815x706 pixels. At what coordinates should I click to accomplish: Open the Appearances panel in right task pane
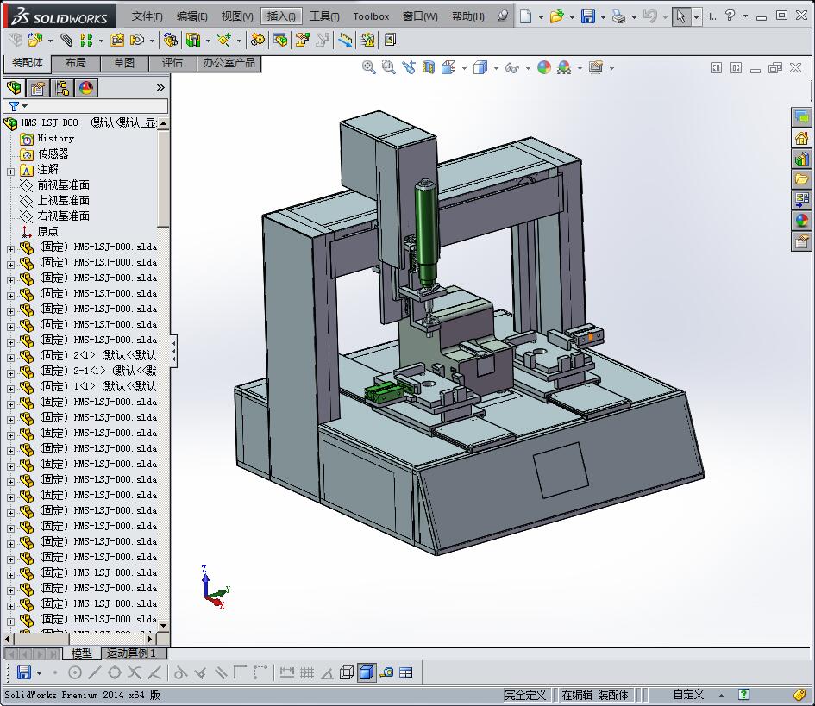click(802, 220)
